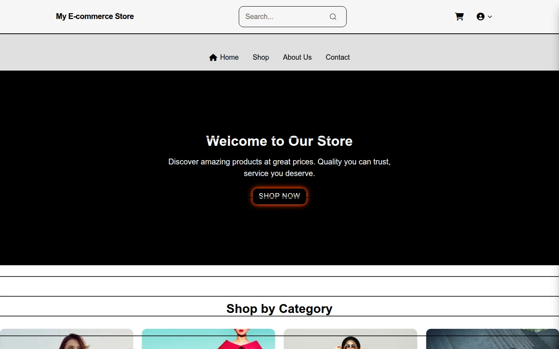Image resolution: width=559 pixels, height=349 pixels.
Task: Open the Contact page link
Action: click(338, 57)
